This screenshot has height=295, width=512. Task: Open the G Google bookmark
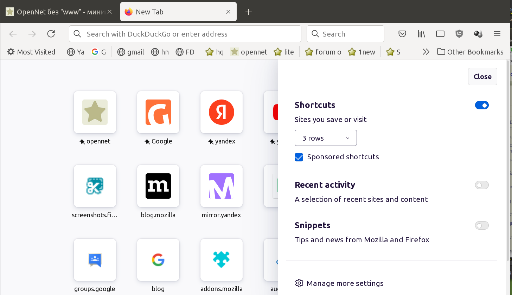(99, 52)
